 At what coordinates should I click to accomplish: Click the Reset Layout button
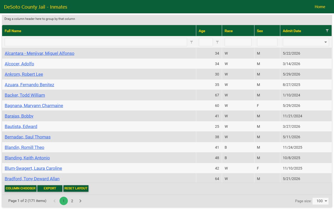pyautogui.click(x=76, y=188)
